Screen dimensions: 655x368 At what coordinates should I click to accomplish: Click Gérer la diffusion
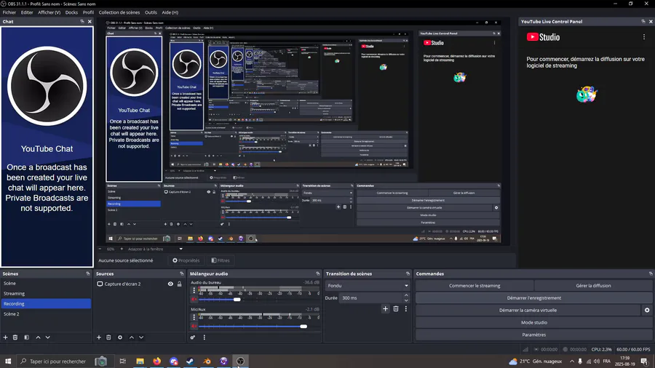point(593,286)
